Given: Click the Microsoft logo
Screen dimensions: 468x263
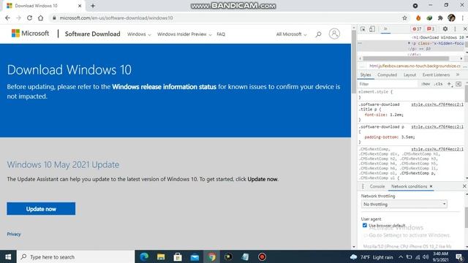Looking at the screenshot, I should [30, 34].
